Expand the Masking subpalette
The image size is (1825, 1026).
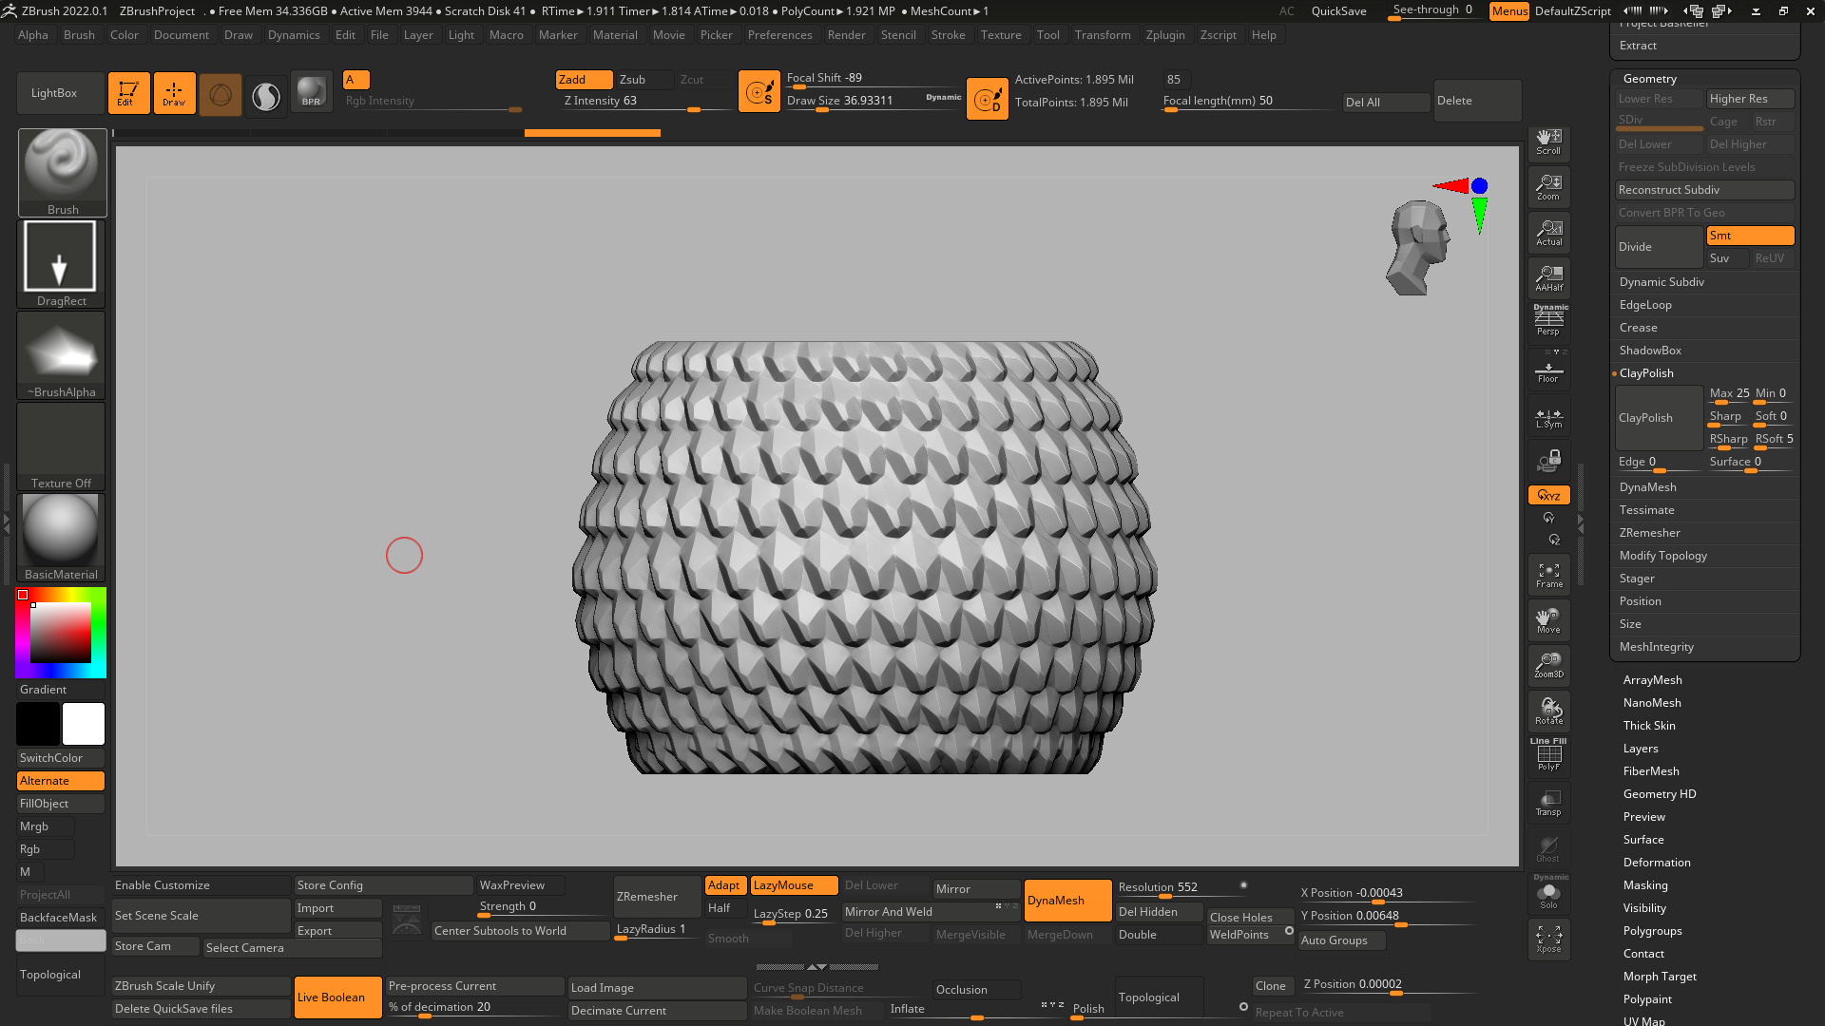(x=1645, y=885)
